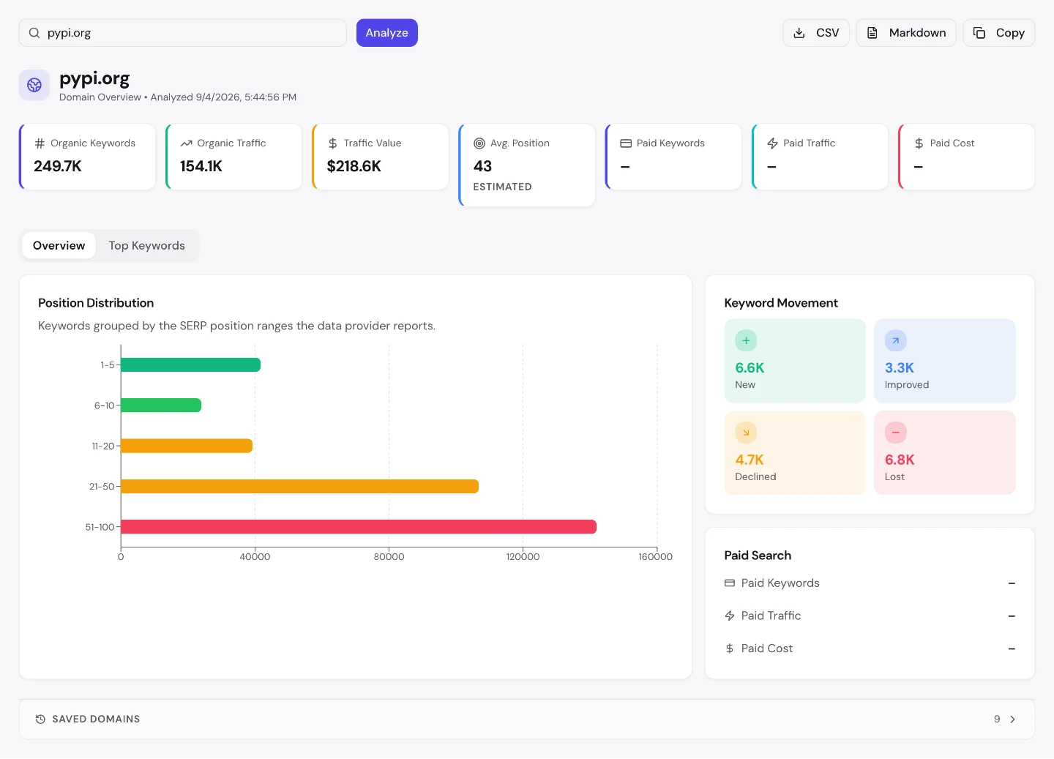Click the dollar icon on Traffic Value card
Viewport: 1054px width, 759px height.
point(333,143)
